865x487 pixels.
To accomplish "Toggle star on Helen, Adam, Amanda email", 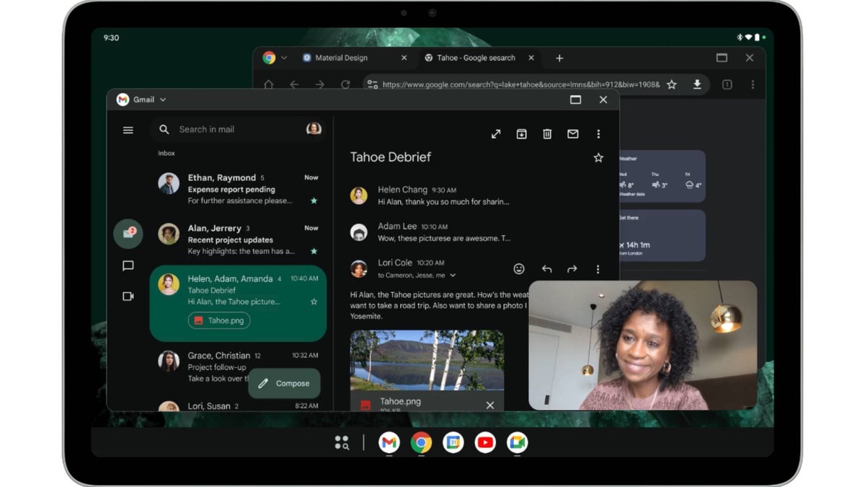I will (314, 302).
